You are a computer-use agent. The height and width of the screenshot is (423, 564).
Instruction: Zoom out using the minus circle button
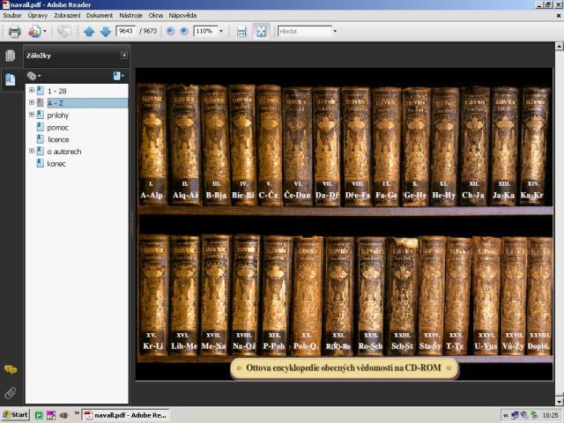(x=170, y=32)
